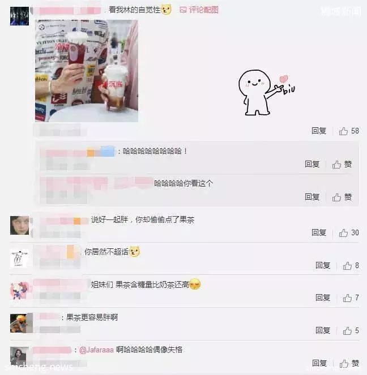The image size is (367, 375).
Task: Like the '偶像失格' comment
Action: (349, 364)
